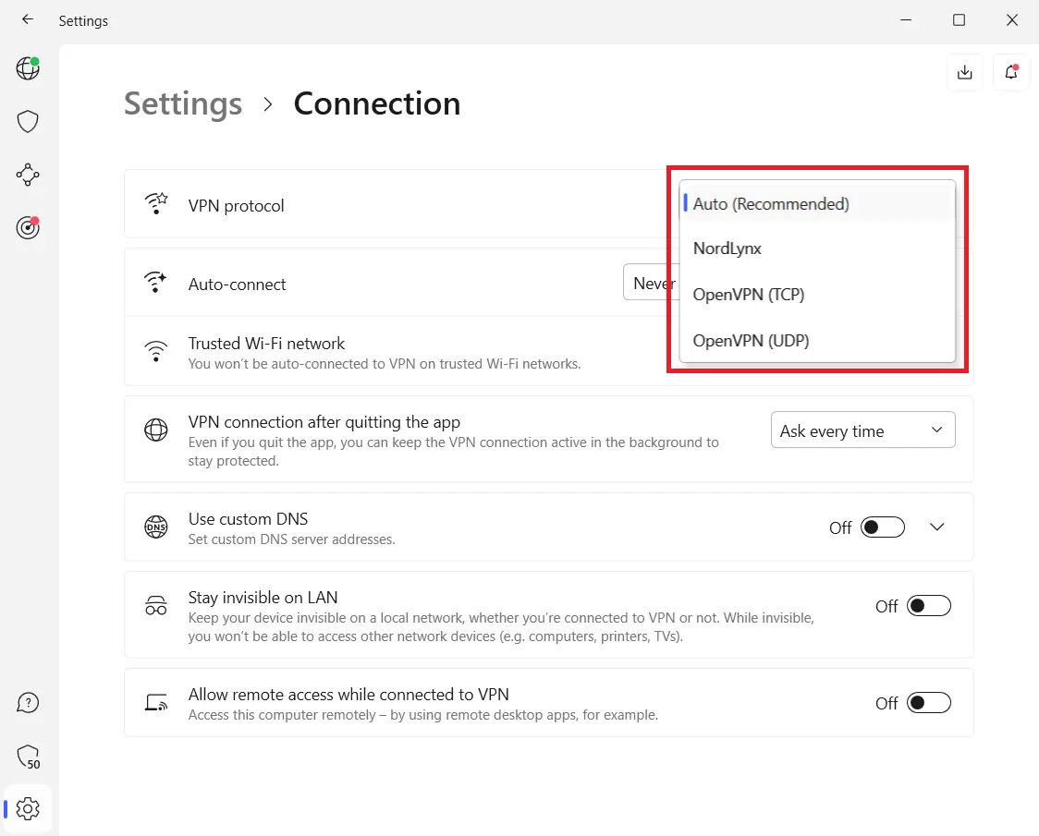Open Meshnet nodes icon in sidebar

(28, 175)
